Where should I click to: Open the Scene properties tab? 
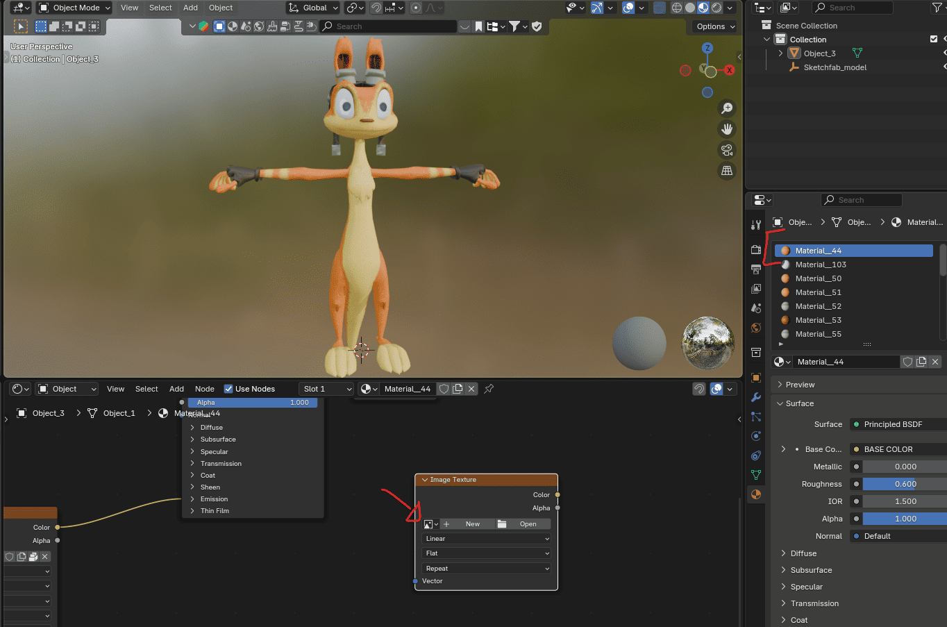coord(756,308)
